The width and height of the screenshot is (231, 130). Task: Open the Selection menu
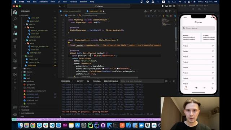(43, 1)
